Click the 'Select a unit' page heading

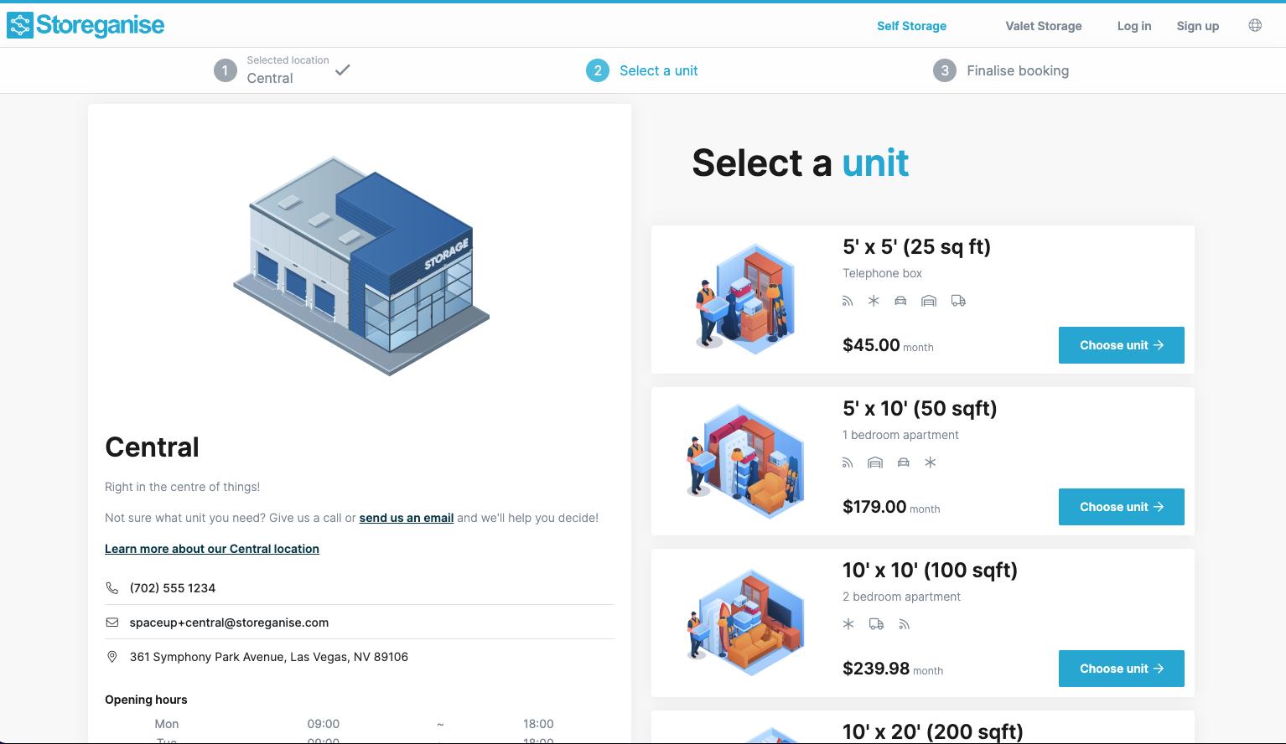click(x=801, y=163)
